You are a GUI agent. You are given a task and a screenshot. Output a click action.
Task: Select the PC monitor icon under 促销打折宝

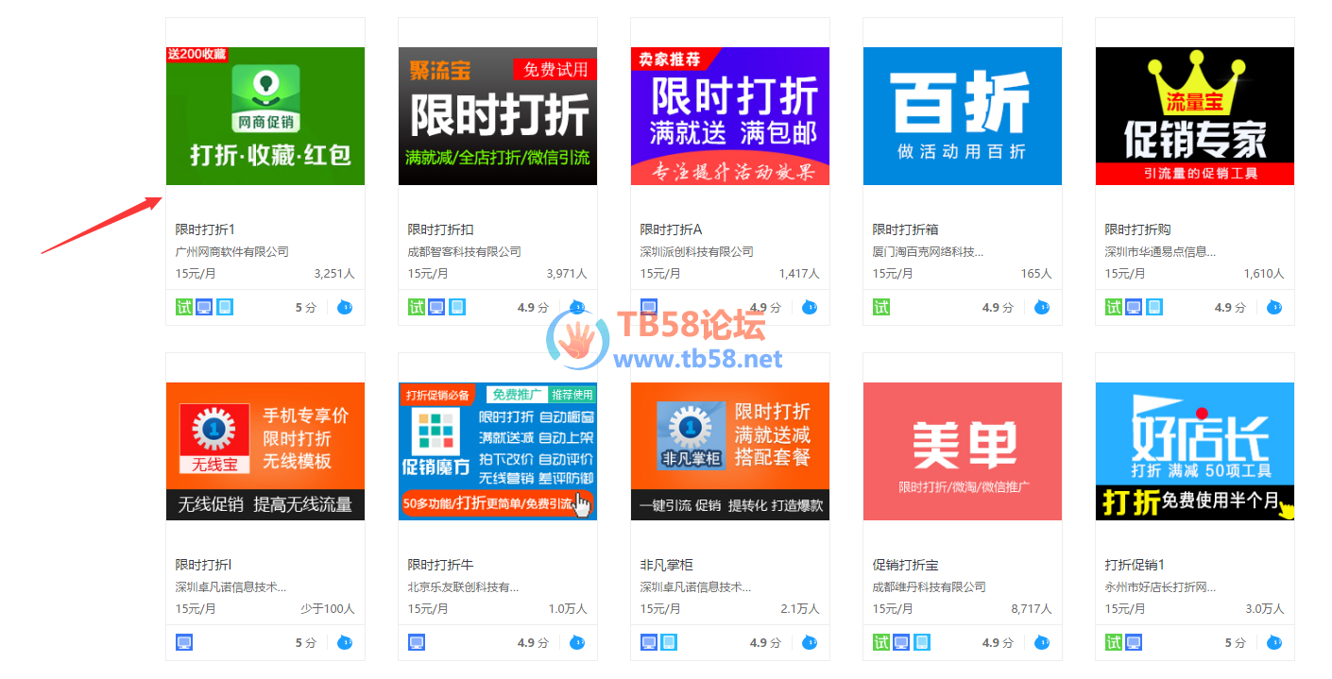click(x=901, y=642)
